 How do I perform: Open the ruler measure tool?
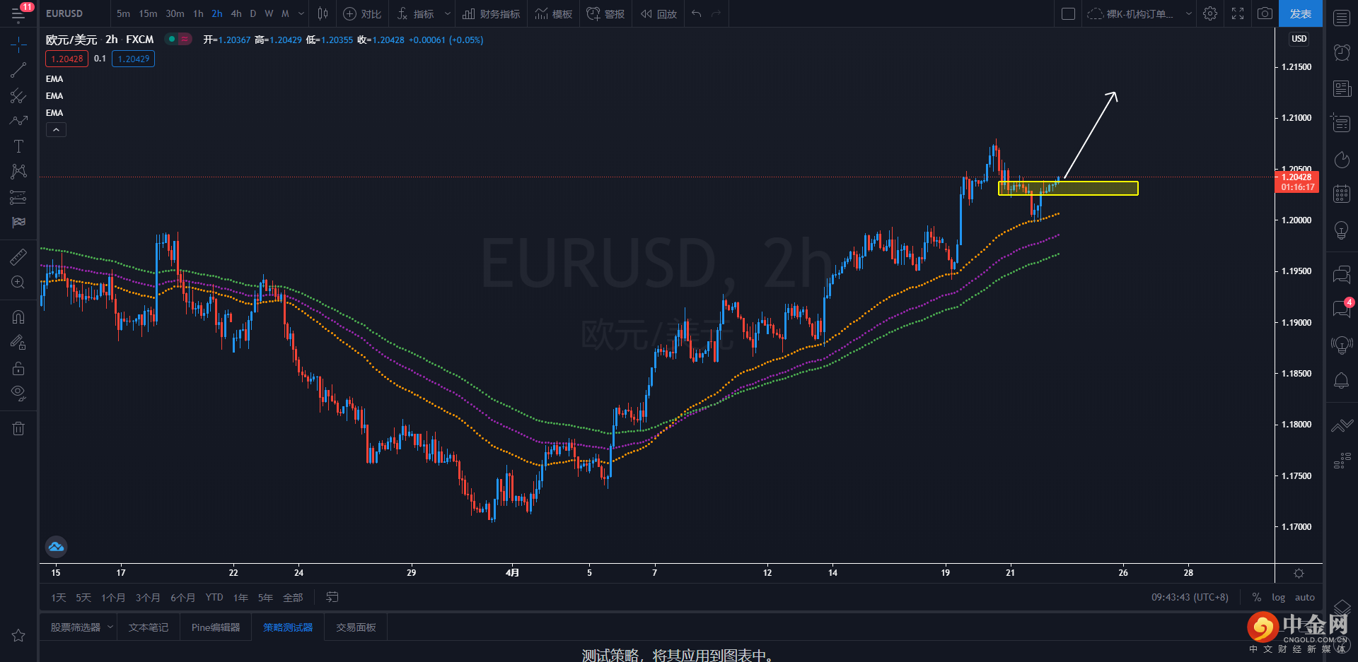click(18, 256)
